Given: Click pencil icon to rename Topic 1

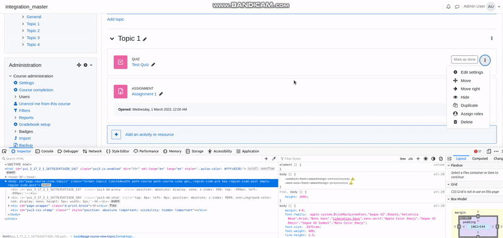Looking at the screenshot, I should tap(145, 39).
